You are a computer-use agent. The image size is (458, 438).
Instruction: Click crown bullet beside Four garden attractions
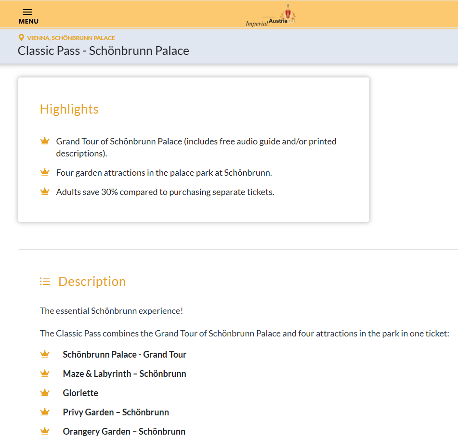(x=45, y=172)
